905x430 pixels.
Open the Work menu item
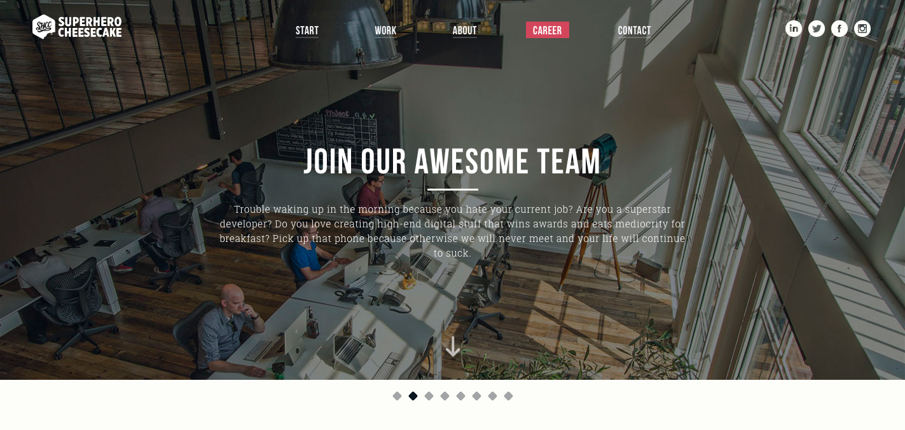click(x=385, y=30)
